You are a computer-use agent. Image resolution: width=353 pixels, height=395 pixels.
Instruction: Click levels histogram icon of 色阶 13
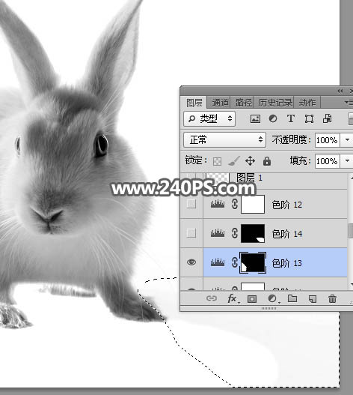point(218,262)
